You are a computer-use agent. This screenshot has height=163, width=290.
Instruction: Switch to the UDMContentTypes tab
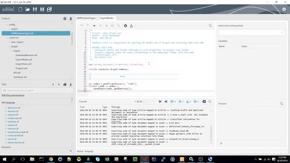click(86, 18)
